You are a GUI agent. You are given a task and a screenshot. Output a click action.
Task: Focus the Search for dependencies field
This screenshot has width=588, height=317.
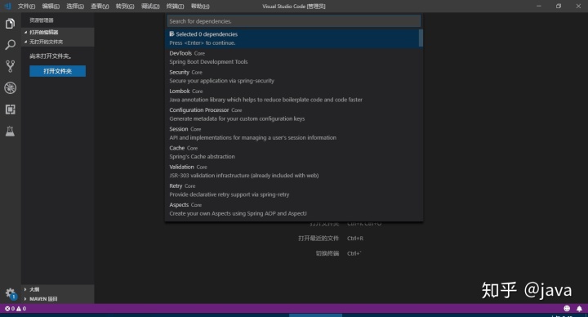(x=294, y=21)
